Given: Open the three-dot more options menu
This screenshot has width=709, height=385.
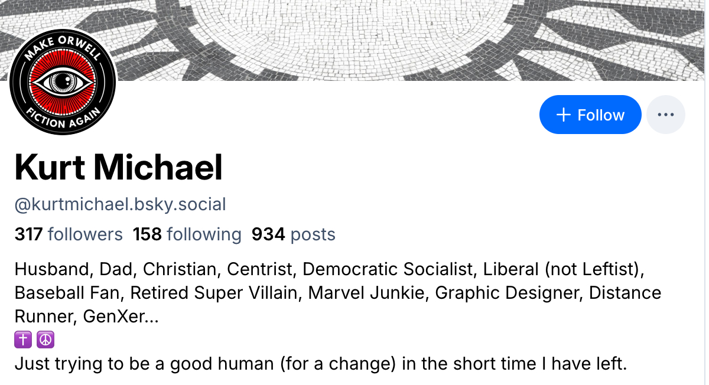Looking at the screenshot, I should (666, 115).
